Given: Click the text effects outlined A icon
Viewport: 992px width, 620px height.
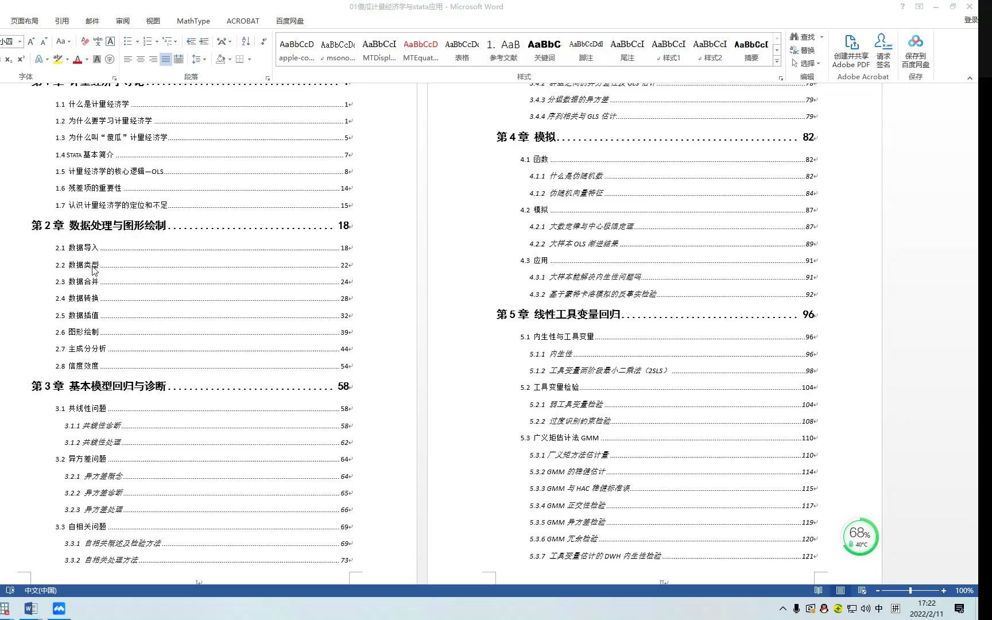Looking at the screenshot, I should tap(38, 59).
